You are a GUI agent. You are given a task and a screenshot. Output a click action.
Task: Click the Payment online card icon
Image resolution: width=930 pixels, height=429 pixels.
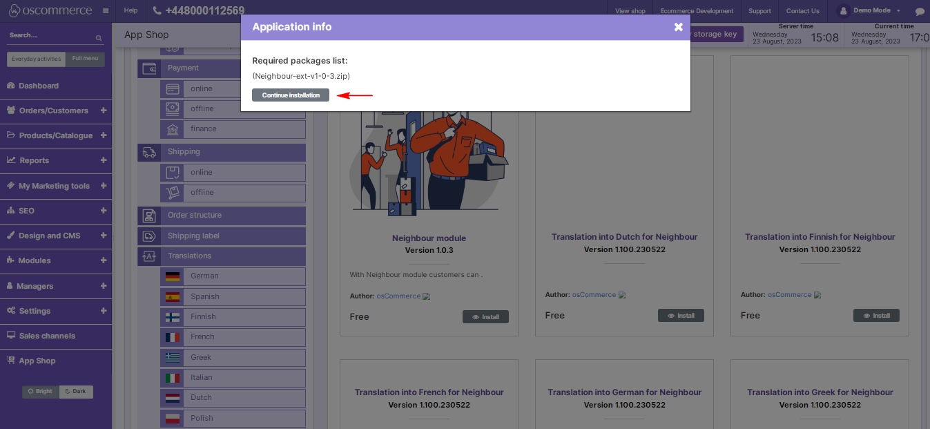[173, 89]
